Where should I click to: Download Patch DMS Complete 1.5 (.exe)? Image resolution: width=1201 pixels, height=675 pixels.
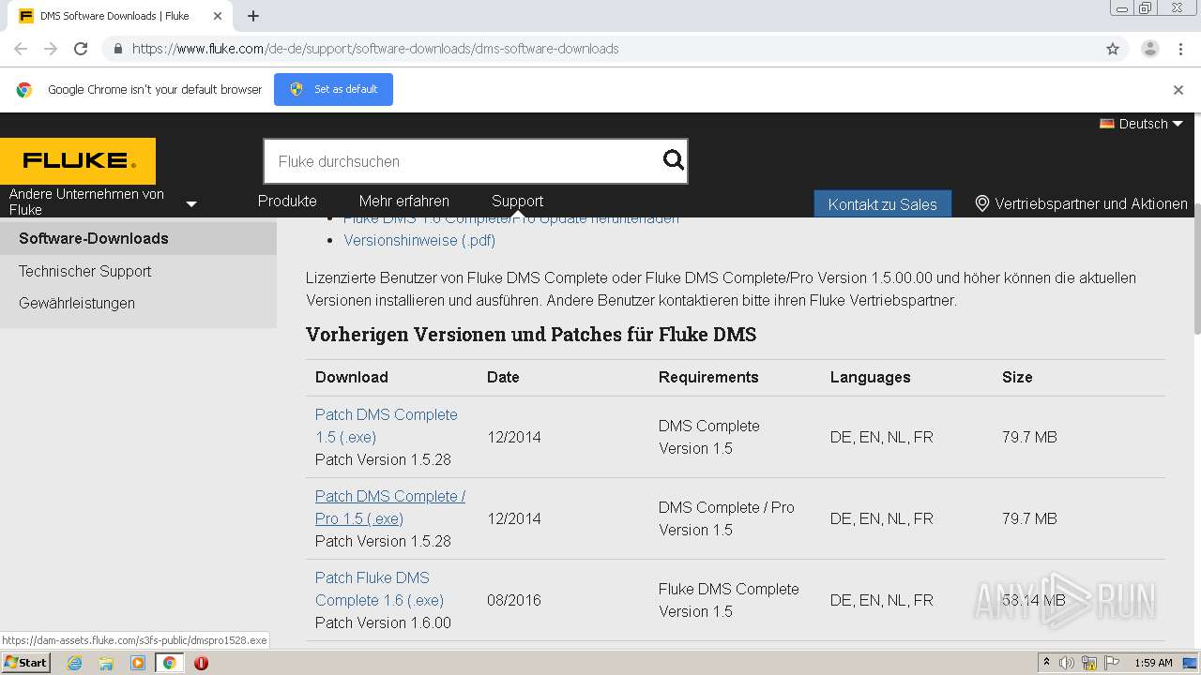[386, 426]
